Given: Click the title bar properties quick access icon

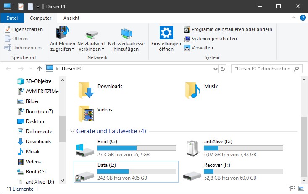Looking at the screenshot, I should (21, 7).
